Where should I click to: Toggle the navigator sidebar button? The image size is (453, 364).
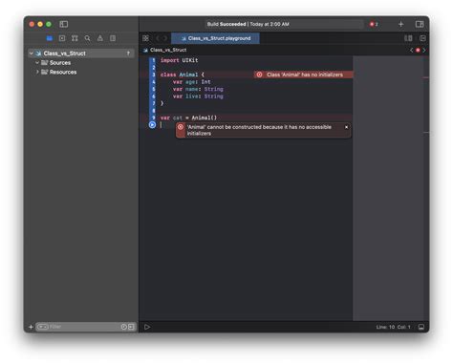pyautogui.click(x=64, y=24)
